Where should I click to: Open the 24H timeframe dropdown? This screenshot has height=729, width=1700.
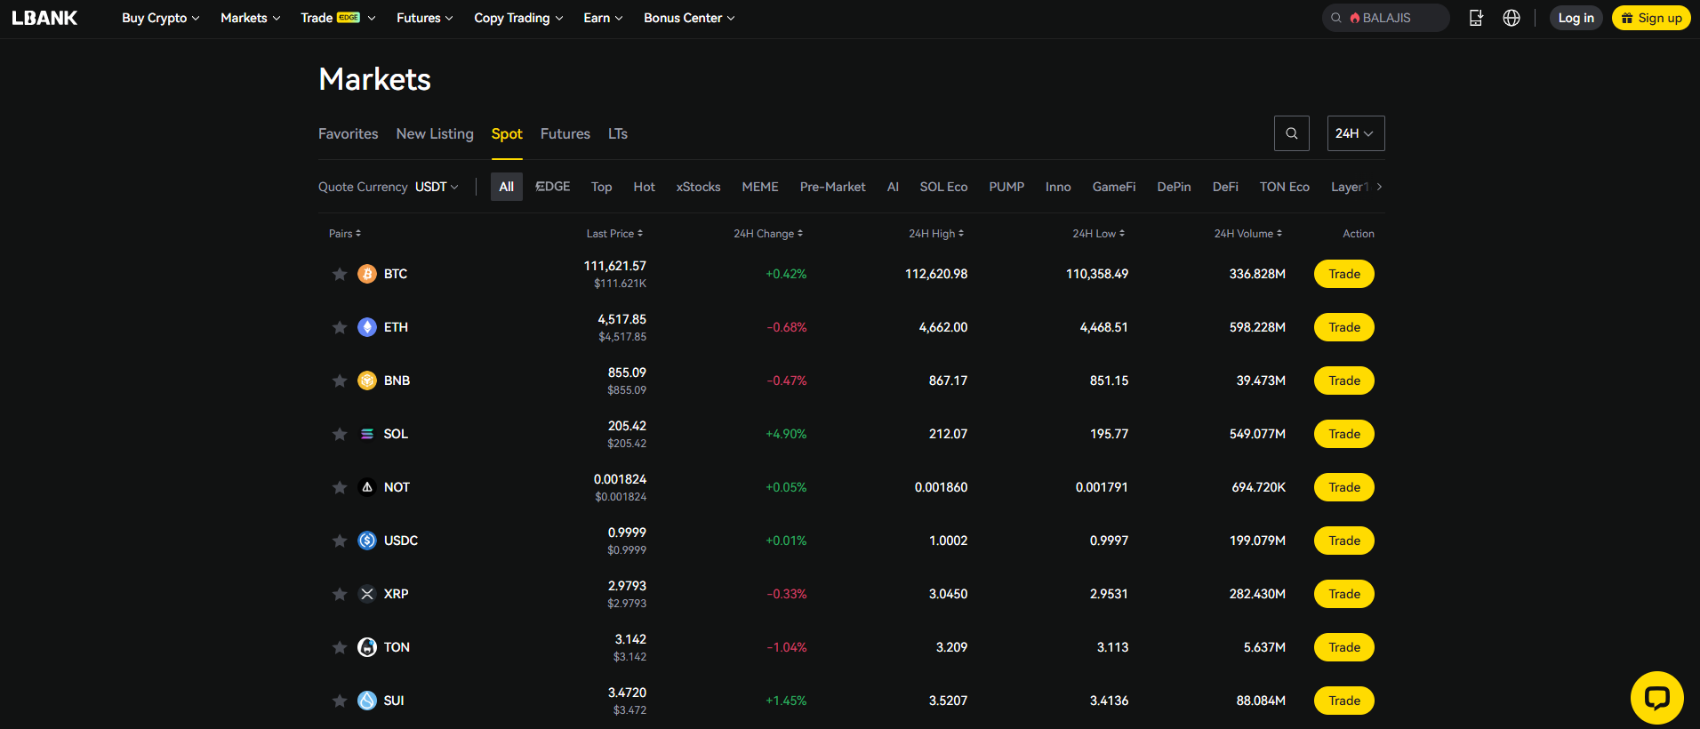pyautogui.click(x=1356, y=133)
